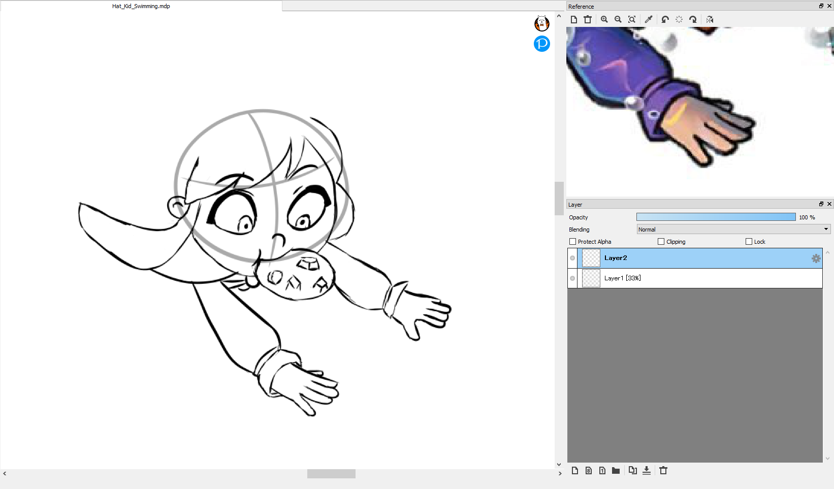Add a new 1-bit layer
This screenshot has height=489, width=834.
click(602, 471)
